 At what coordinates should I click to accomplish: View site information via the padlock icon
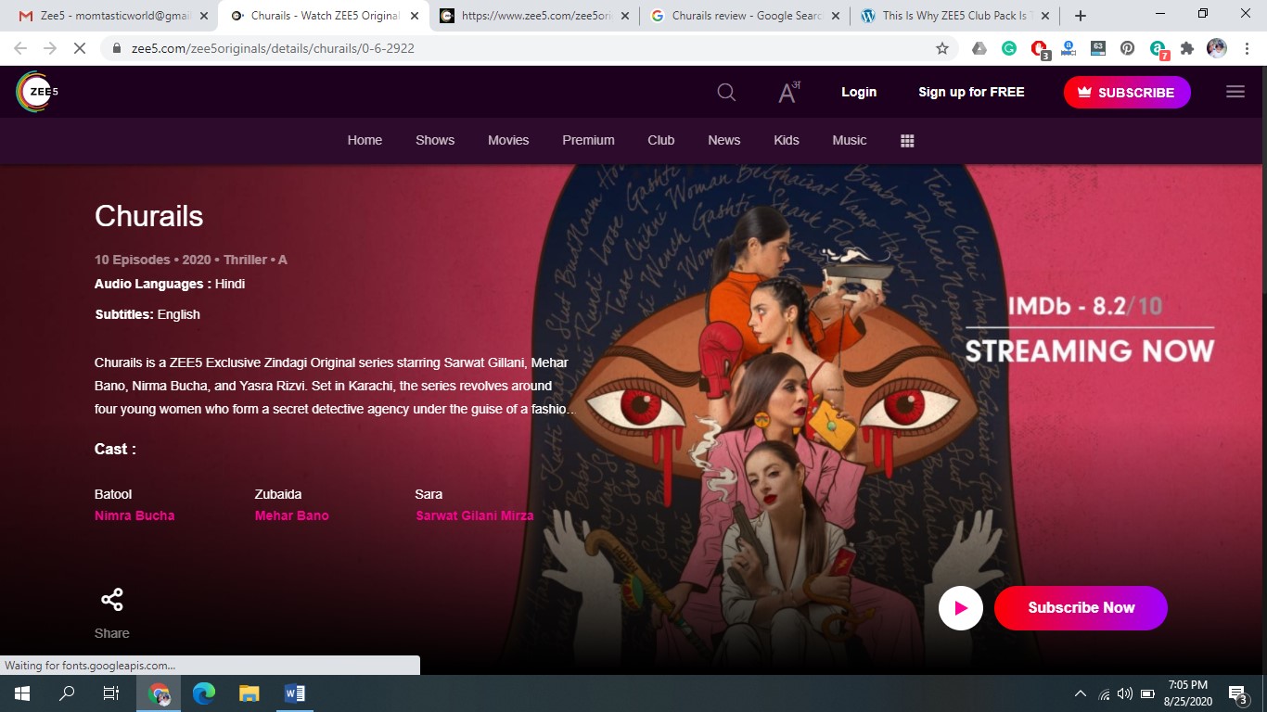coord(117,48)
